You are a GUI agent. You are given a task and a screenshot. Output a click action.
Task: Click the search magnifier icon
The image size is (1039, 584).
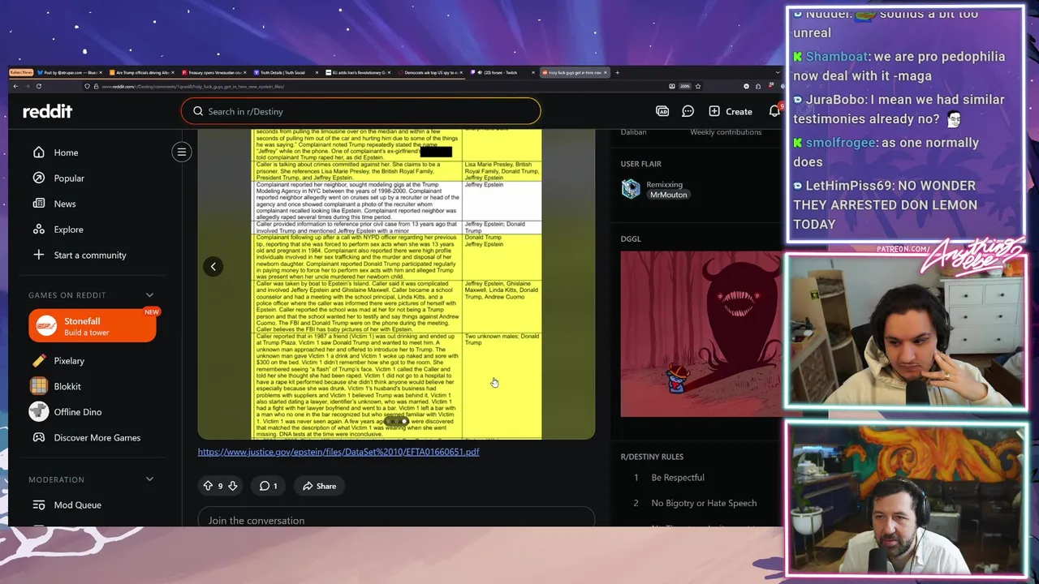(x=197, y=111)
